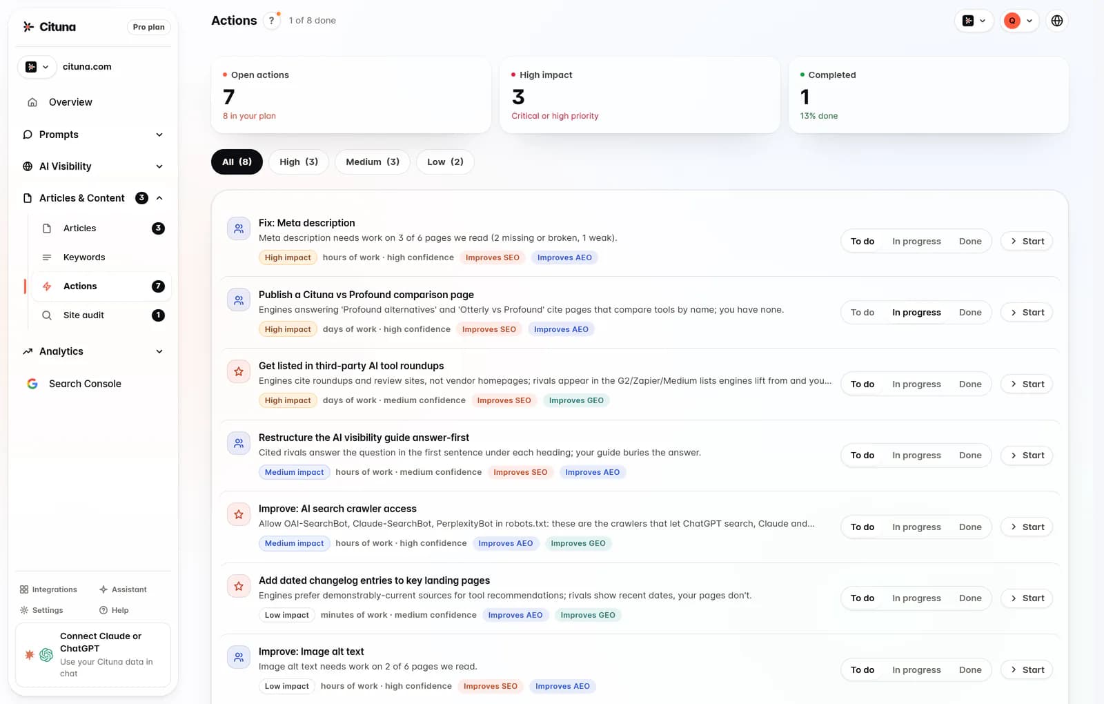The width and height of the screenshot is (1104, 704).
Task: Open Site audit in sidebar
Action: point(101,315)
